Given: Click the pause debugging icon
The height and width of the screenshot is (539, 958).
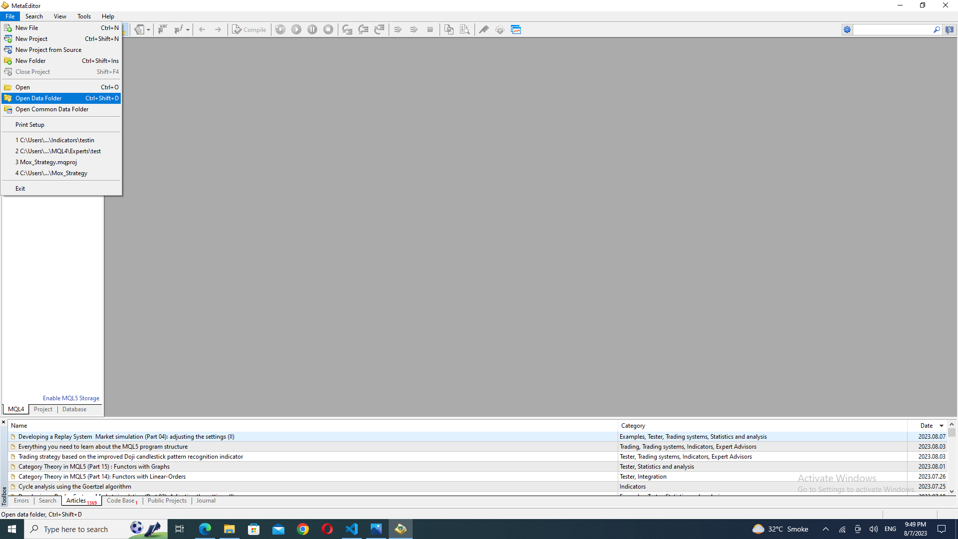Looking at the screenshot, I should pyautogui.click(x=312, y=30).
